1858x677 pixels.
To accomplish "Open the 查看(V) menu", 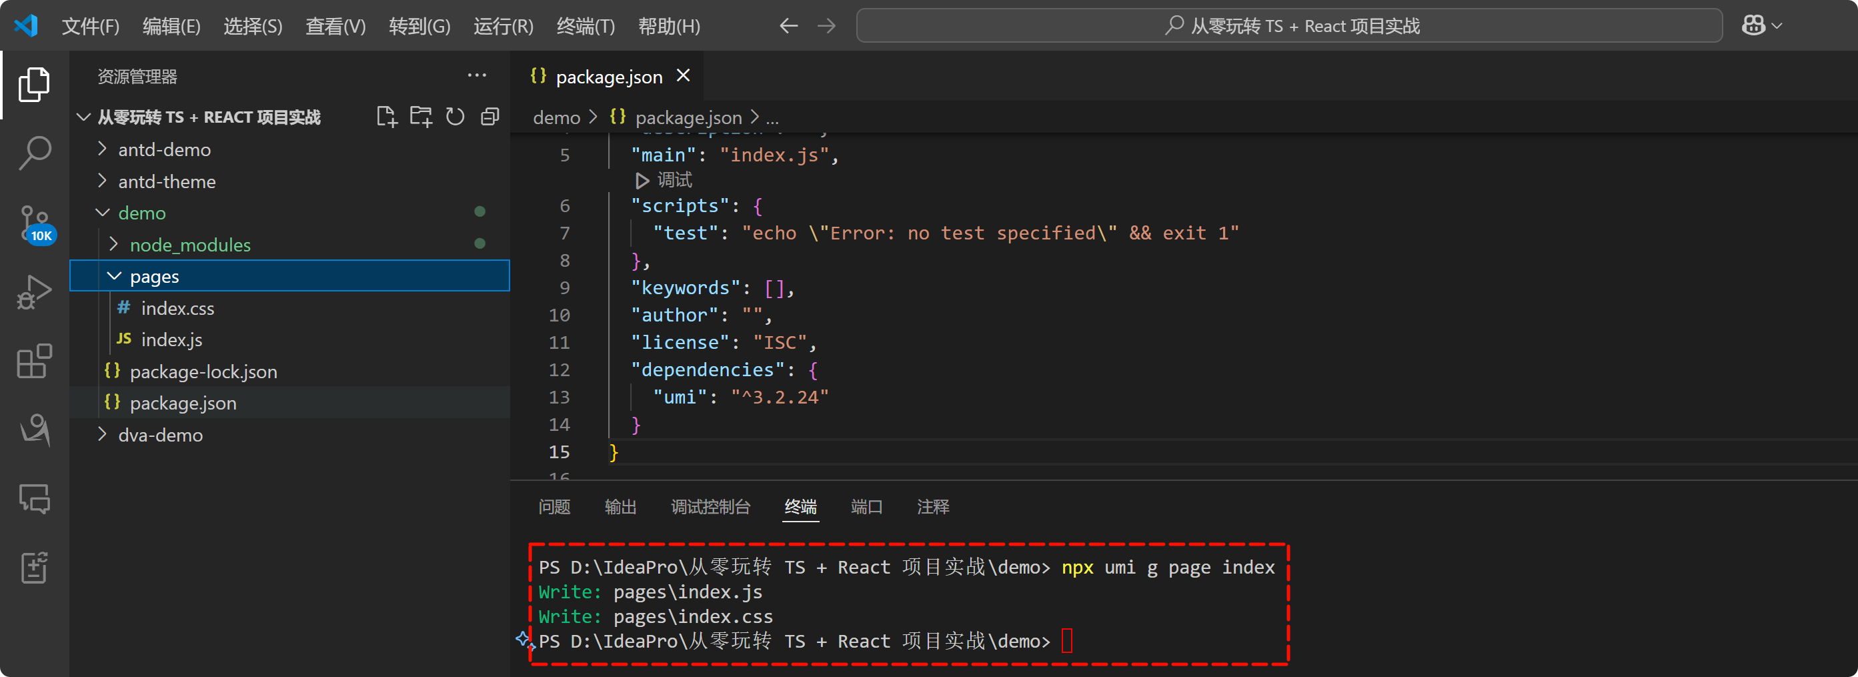I will [335, 26].
